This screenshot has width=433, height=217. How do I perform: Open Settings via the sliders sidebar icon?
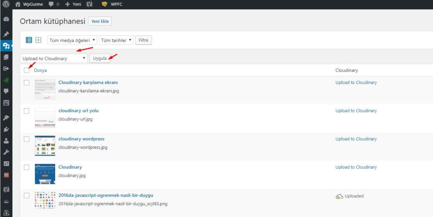click(x=6, y=164)
